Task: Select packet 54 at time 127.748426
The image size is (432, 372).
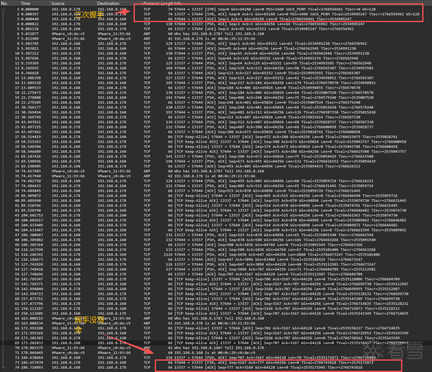Action: click(x=216, y=269)
